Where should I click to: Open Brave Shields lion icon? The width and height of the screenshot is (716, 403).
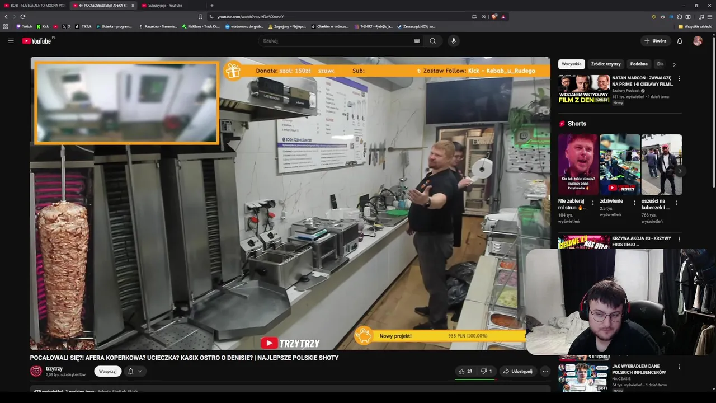494,17
